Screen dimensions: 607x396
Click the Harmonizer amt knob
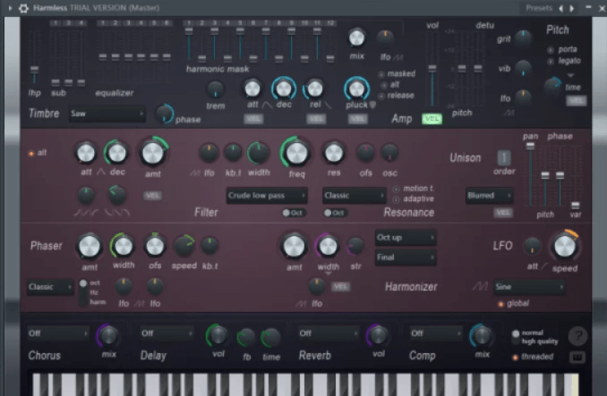click(295, 247)
